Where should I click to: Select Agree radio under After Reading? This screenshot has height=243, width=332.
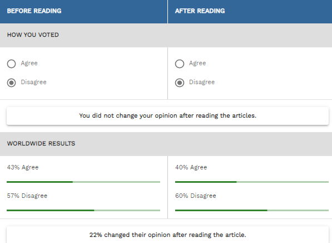click(180, 64)
